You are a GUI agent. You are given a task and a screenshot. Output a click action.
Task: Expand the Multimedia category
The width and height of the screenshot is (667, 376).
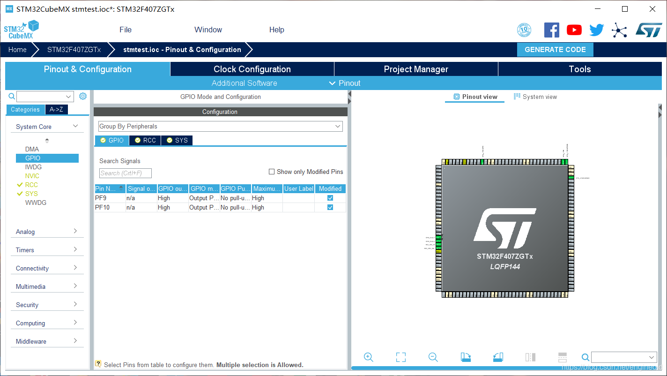tap(75, 286)
